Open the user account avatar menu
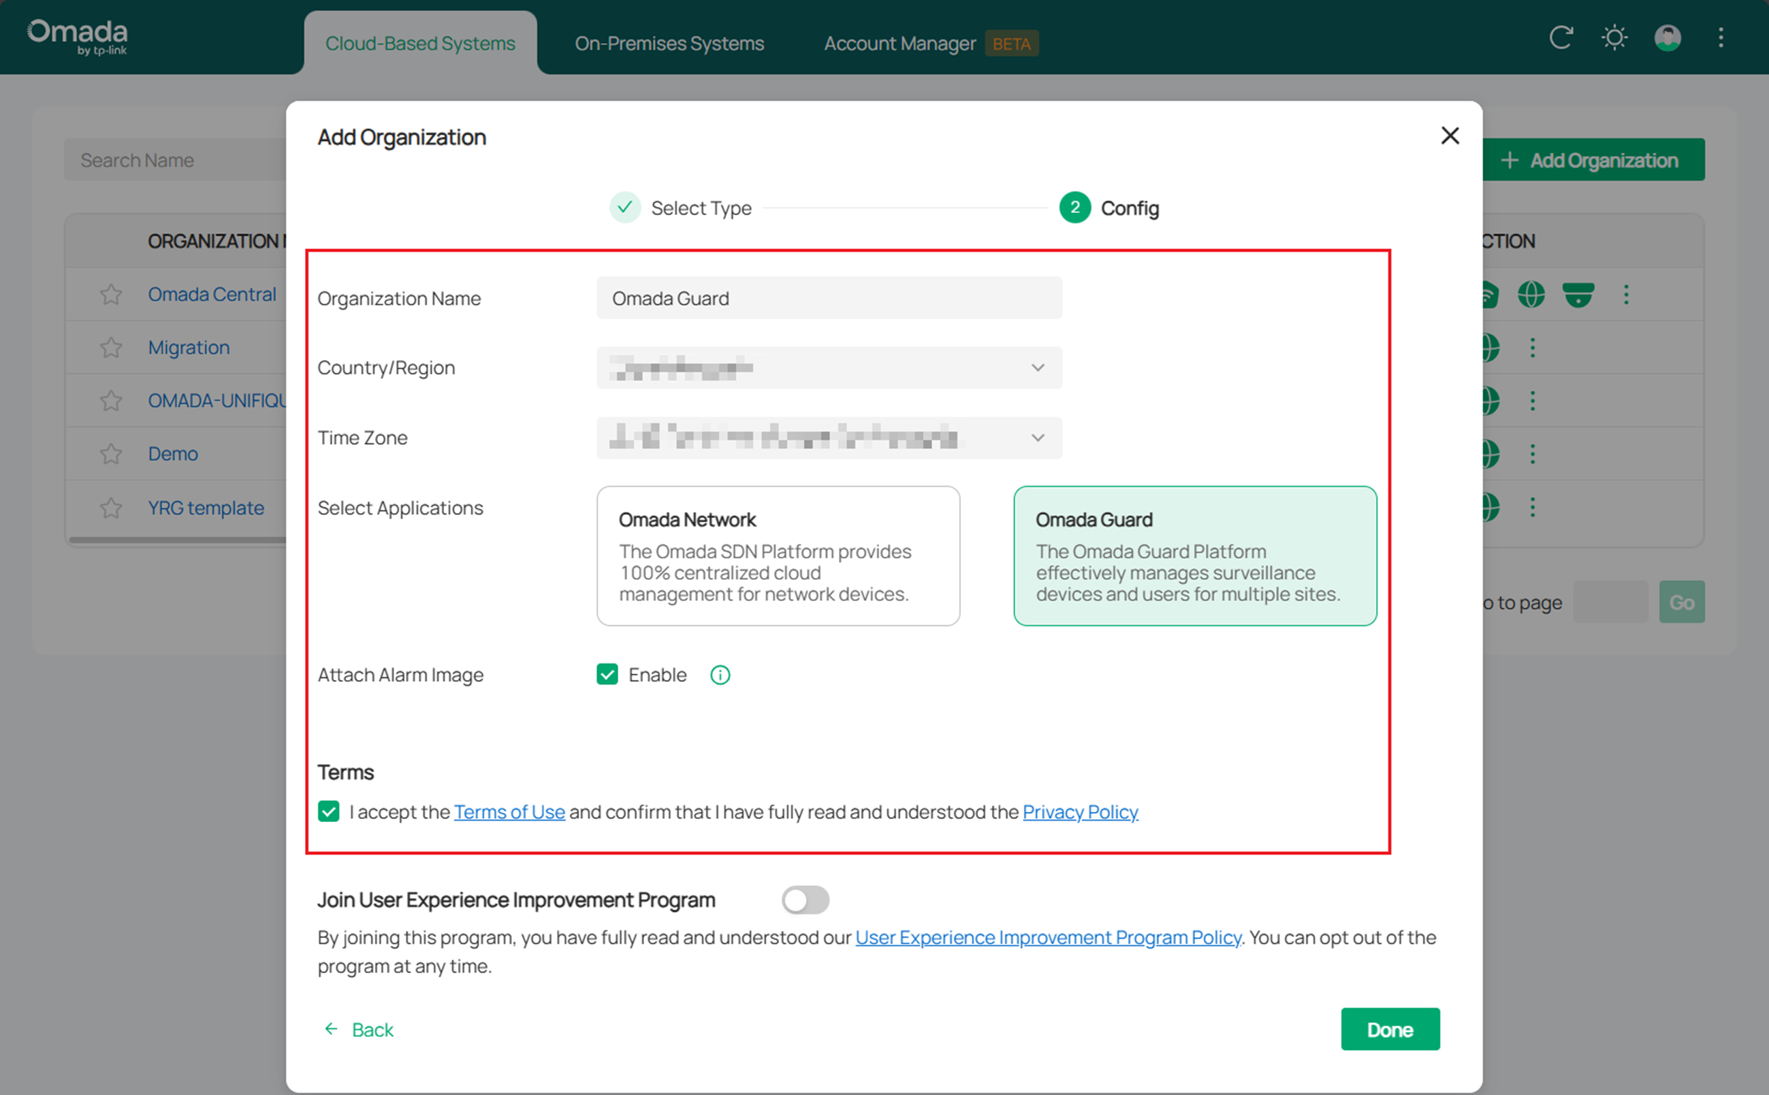The width and height of the screenshot is (1769, 1095). pyautogui.click(x=1668, y=37)
